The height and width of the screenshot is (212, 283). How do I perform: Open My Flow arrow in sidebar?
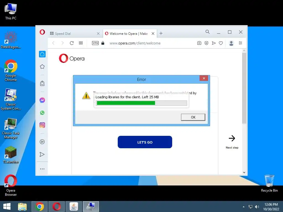(x=42, y=154)
